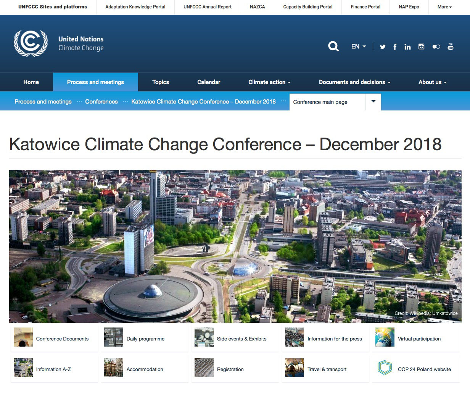Open the Instagram social icon
This screenshot has height=394, width=470.
(x=421, y=47)
